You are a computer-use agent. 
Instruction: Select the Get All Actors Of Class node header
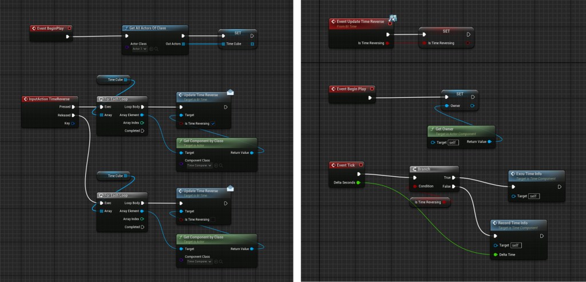click(x=155, y=27)
